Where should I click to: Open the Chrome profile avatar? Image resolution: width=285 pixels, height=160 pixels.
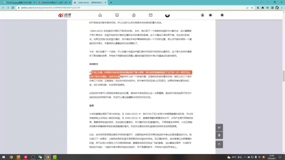[277, 7]
